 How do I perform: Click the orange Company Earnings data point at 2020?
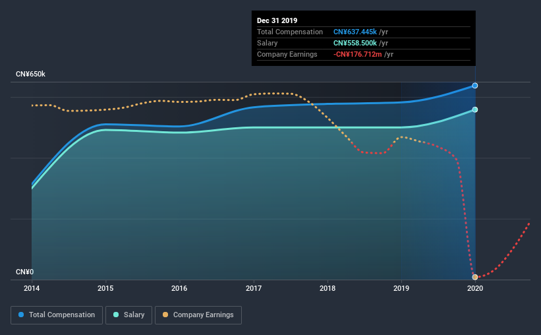(x=475, y=277)
